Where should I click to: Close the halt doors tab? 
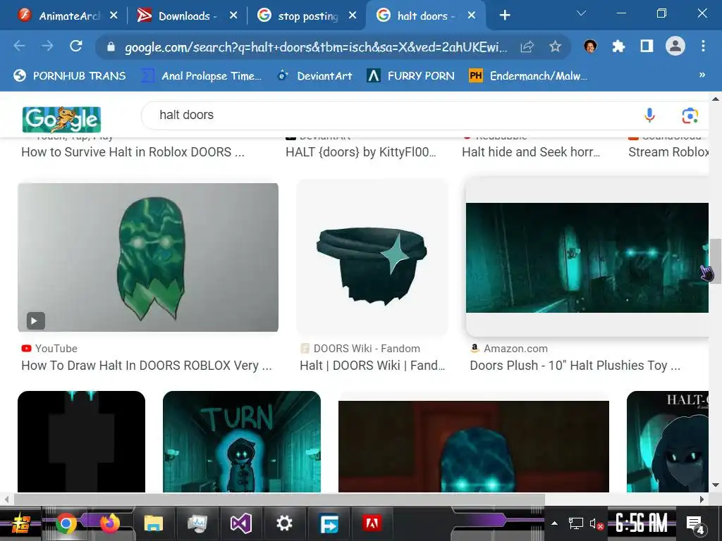(472, 15)
